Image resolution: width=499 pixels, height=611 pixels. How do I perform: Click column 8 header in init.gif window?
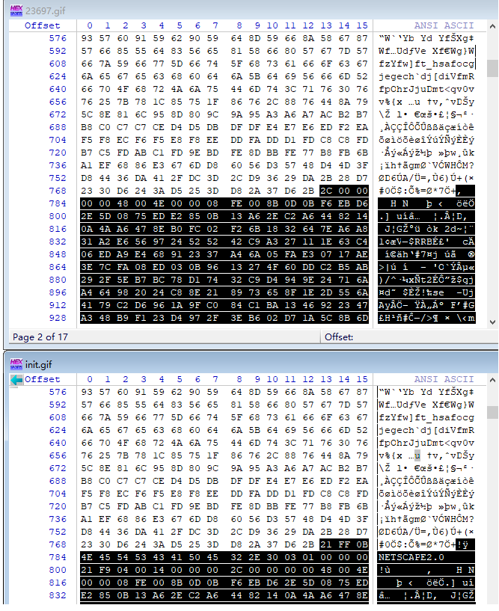[239, 379]
